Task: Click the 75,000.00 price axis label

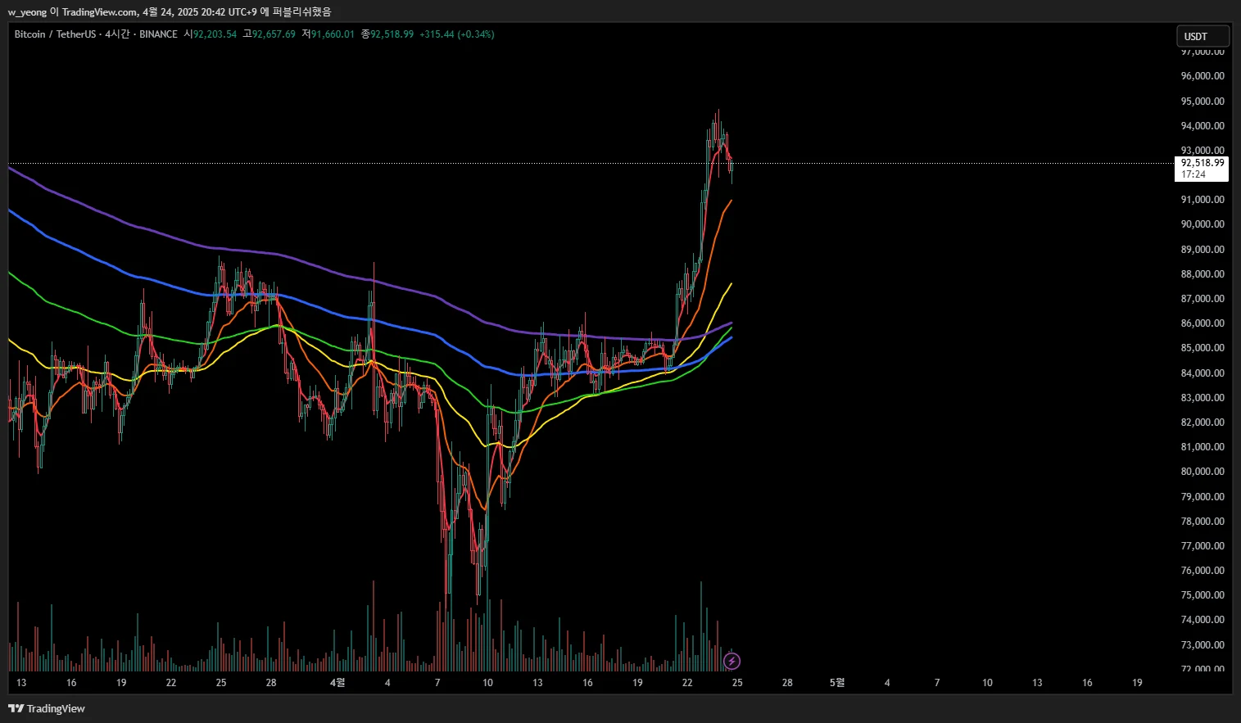Action: click(1202, 595)
